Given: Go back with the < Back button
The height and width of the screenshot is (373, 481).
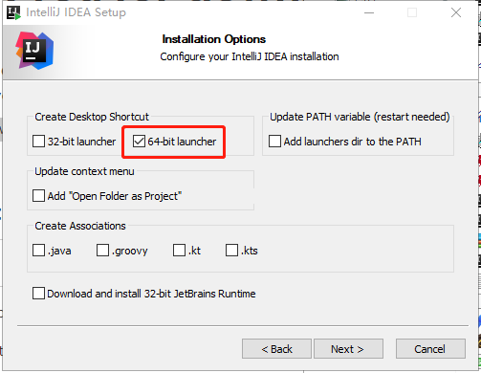Looking at the screenshot, I should tap(276, 349).
